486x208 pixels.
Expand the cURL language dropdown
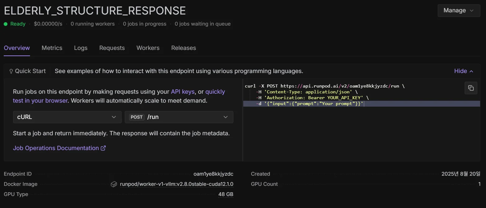[x=67, y=117]
